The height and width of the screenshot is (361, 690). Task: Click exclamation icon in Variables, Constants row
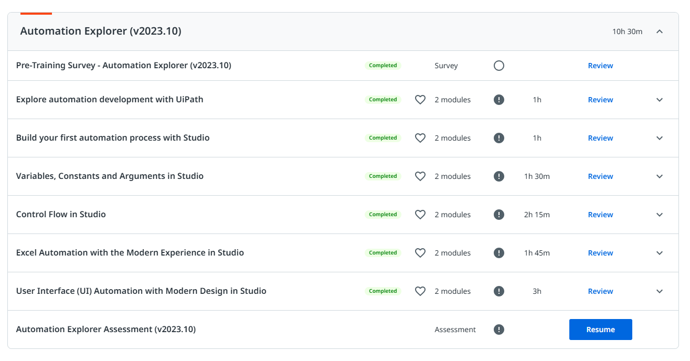[x=499, y=176]
